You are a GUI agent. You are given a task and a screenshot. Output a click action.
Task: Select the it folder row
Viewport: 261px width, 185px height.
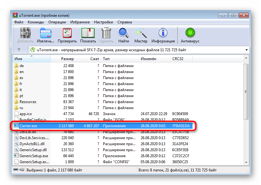103,89
